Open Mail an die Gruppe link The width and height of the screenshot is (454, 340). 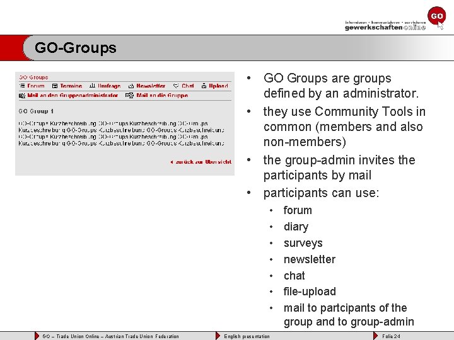click(x=162, y=95)
